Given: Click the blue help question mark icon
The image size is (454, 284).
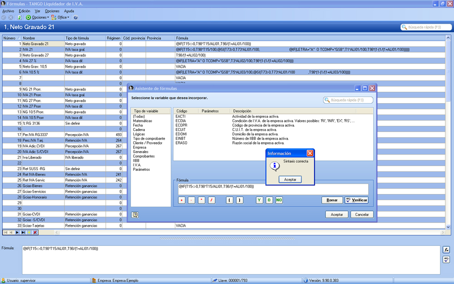Looking at the screenshot, I should pos(75,17).
